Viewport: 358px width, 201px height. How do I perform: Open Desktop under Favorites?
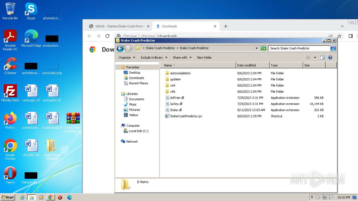tap(135, 73)
